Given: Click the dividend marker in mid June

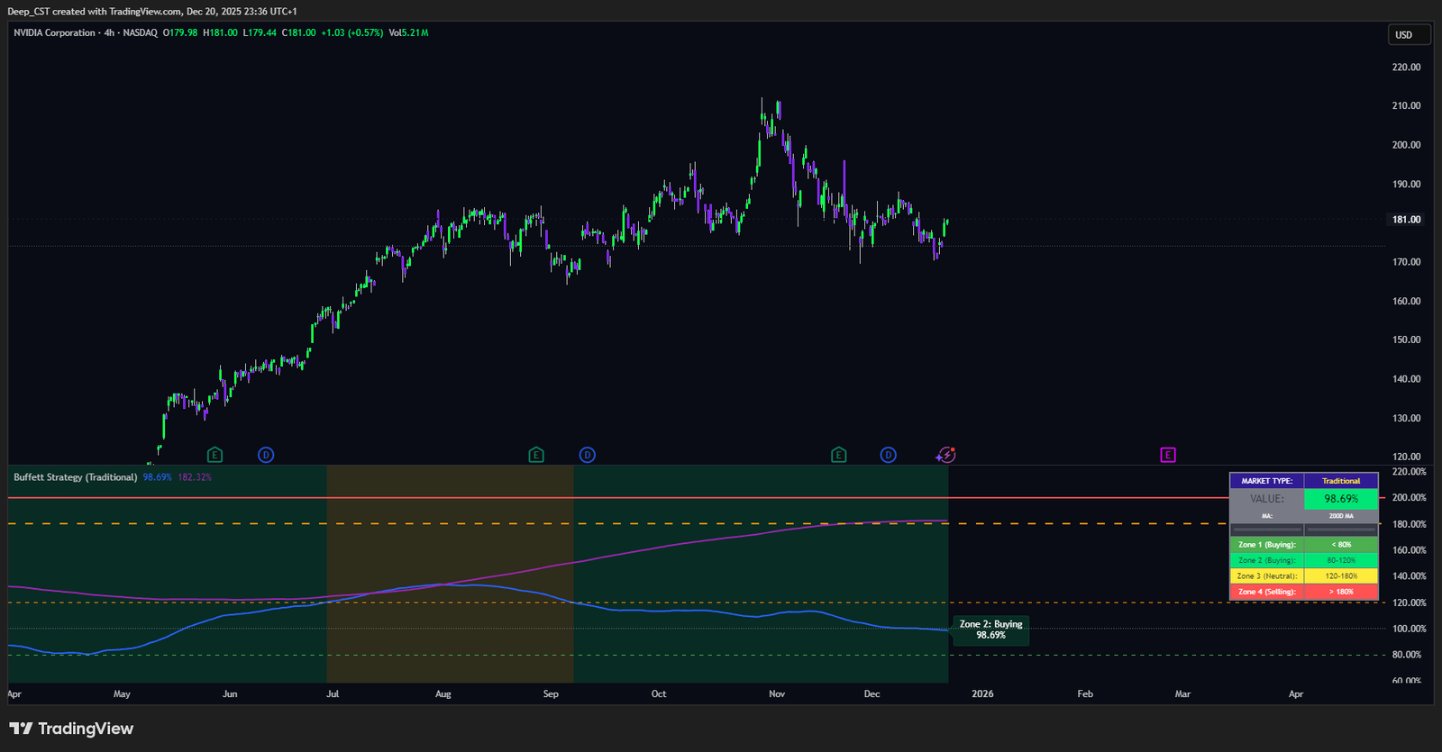Looking at the screenshot, I should click(266, 455).
